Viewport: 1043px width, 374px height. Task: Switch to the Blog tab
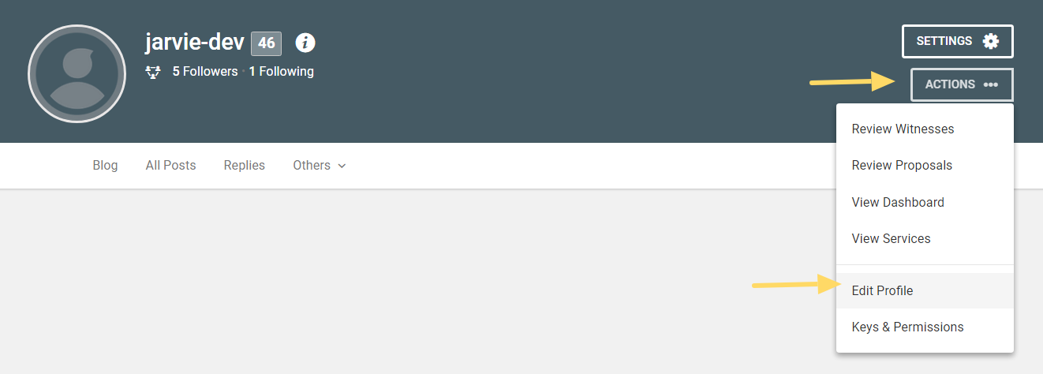(x=105, y=166)
